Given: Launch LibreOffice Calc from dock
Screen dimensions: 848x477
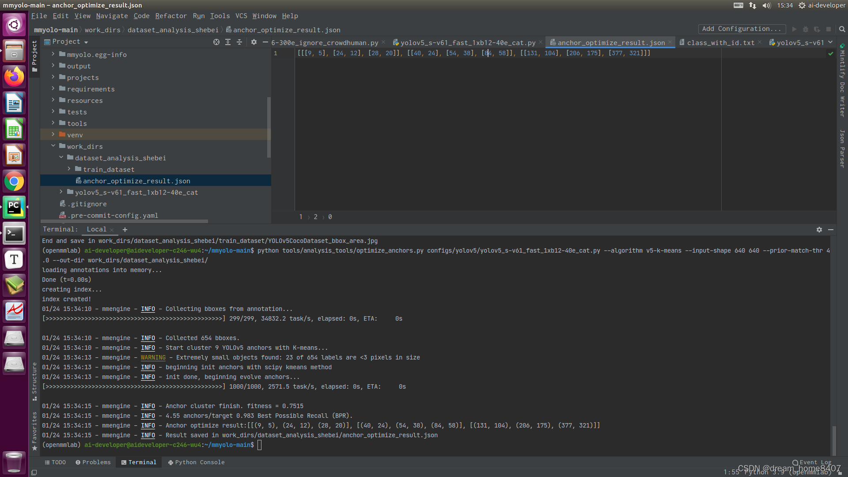Looking at the screenshot, I should (x=14, y=129).
